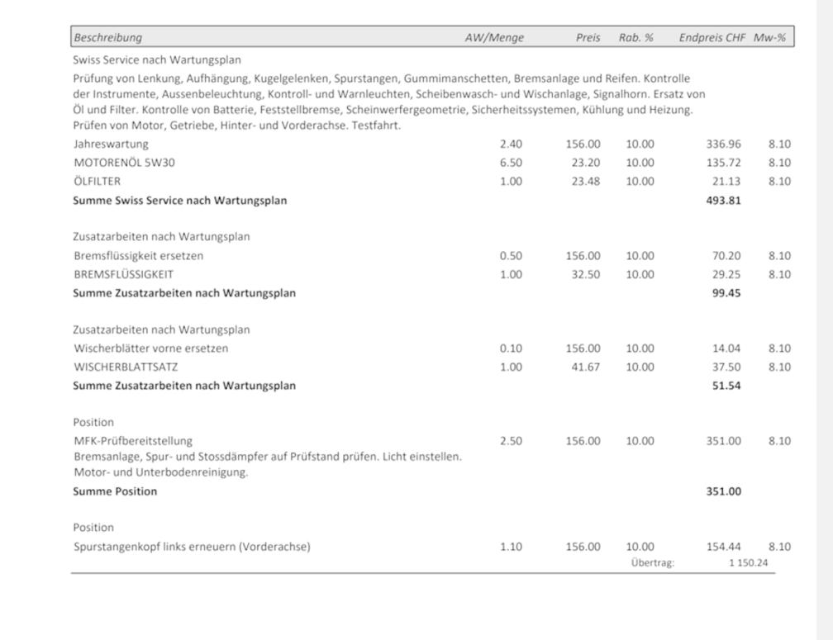Select the "Bremsflüssigkeit ersetzen" row label
The height and width of the screenshot is (640, 833).
click(x=138, y=256)
